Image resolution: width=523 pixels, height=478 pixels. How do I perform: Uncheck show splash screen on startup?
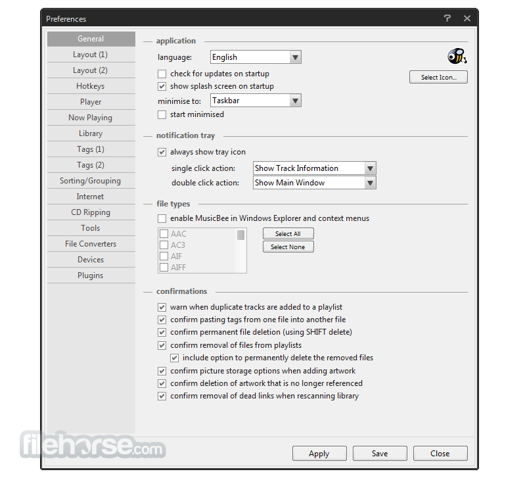pos(162,86)
